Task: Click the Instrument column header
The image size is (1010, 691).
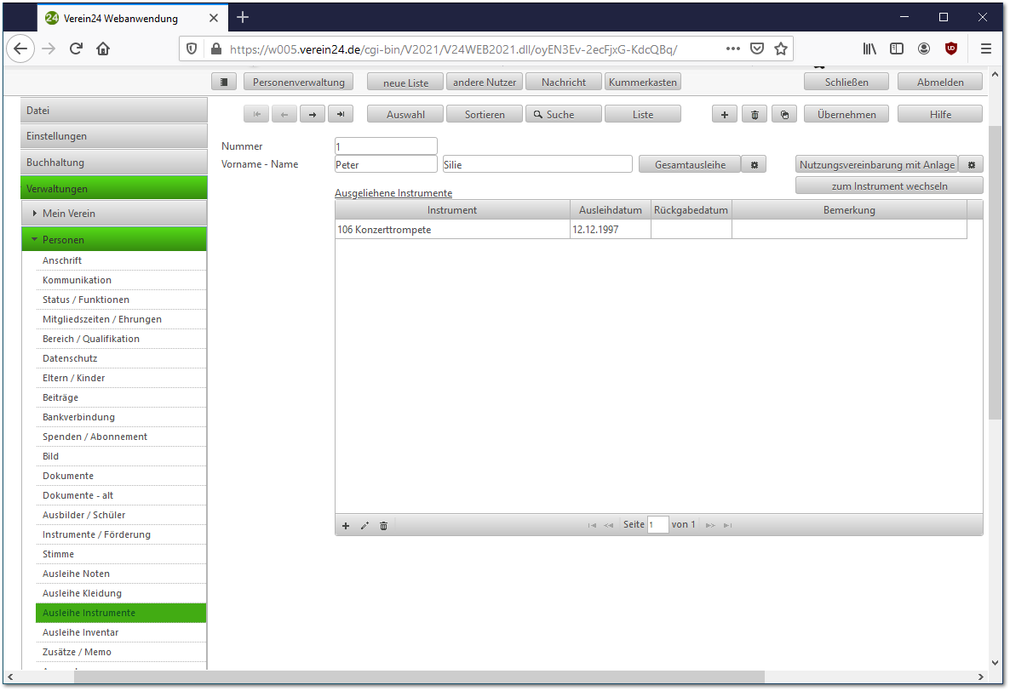Action: click(451, 210)
